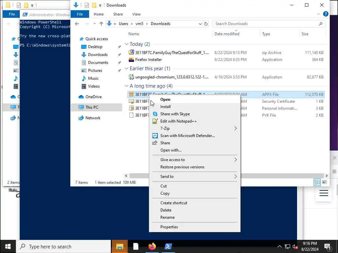This screenshot has width=338, height=253.
Task: Select Share with Skype entry
Action: 175,114
